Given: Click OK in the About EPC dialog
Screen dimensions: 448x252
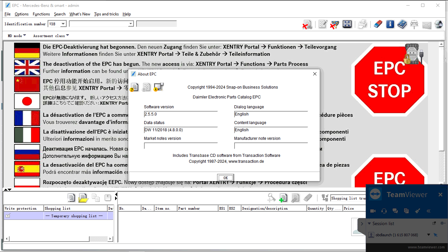Looking at the screenshot, I should point(225,178).
